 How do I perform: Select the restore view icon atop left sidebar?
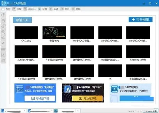point(3,15)
